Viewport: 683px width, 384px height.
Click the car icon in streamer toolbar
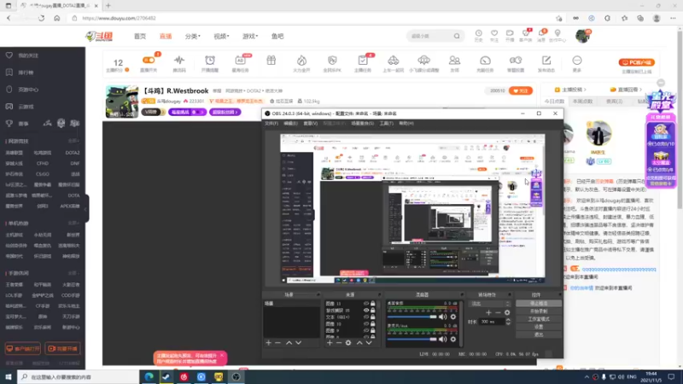pos(394,60)
